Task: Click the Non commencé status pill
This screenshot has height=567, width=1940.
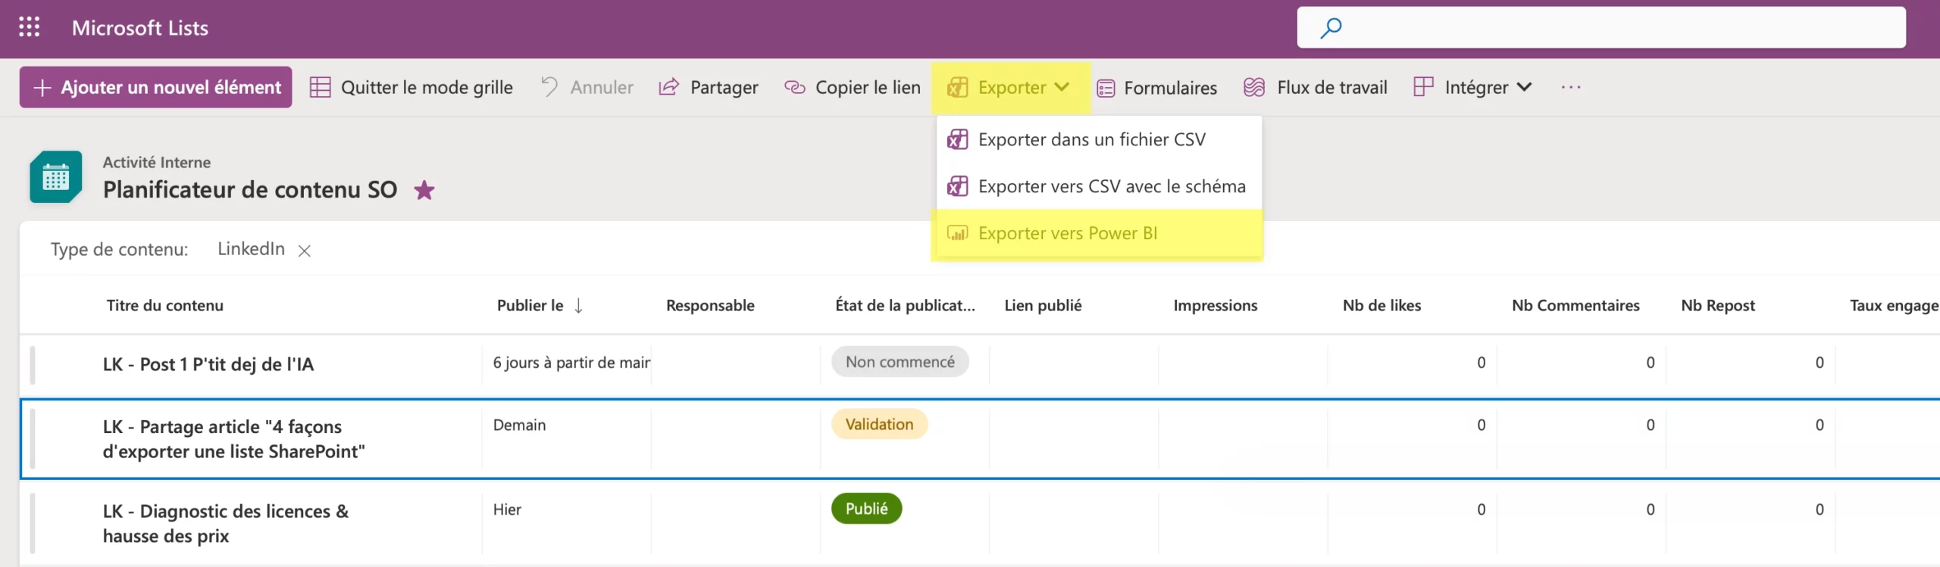Action: [900, 362]
